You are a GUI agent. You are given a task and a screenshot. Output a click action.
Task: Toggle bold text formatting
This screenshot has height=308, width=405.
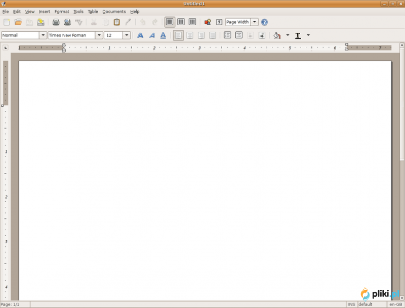pyautogui.click(x=140, y=35)
